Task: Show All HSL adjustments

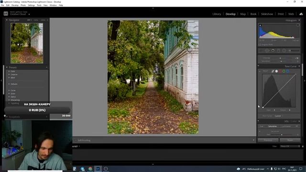Action: tap(296, 126)
